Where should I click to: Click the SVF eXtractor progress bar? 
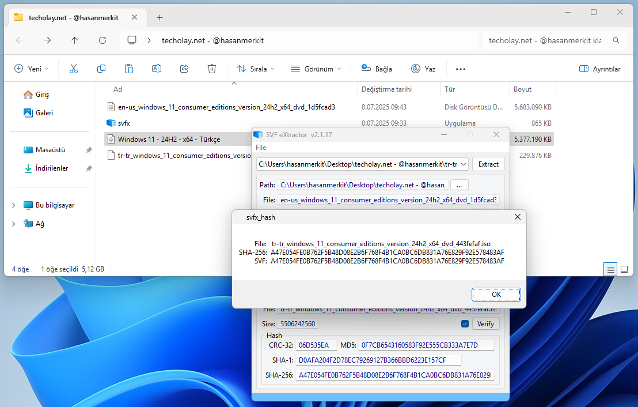click(x=381, y=397)
